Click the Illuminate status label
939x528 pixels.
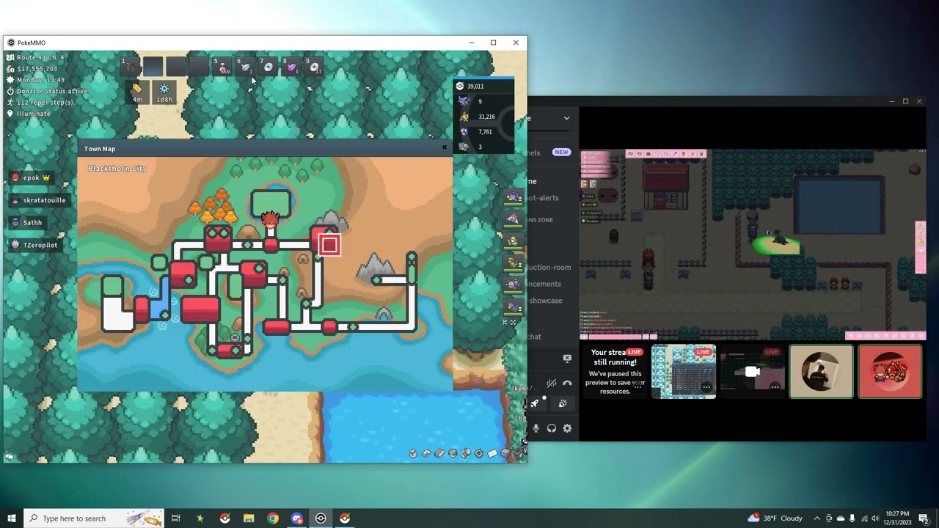click(x=34, y=114)
